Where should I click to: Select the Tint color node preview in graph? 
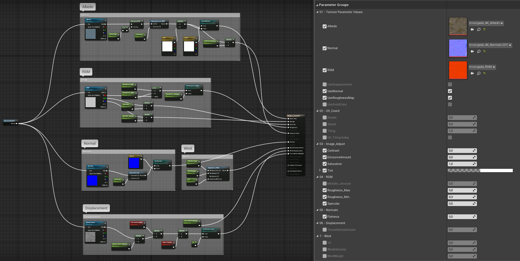167,46
